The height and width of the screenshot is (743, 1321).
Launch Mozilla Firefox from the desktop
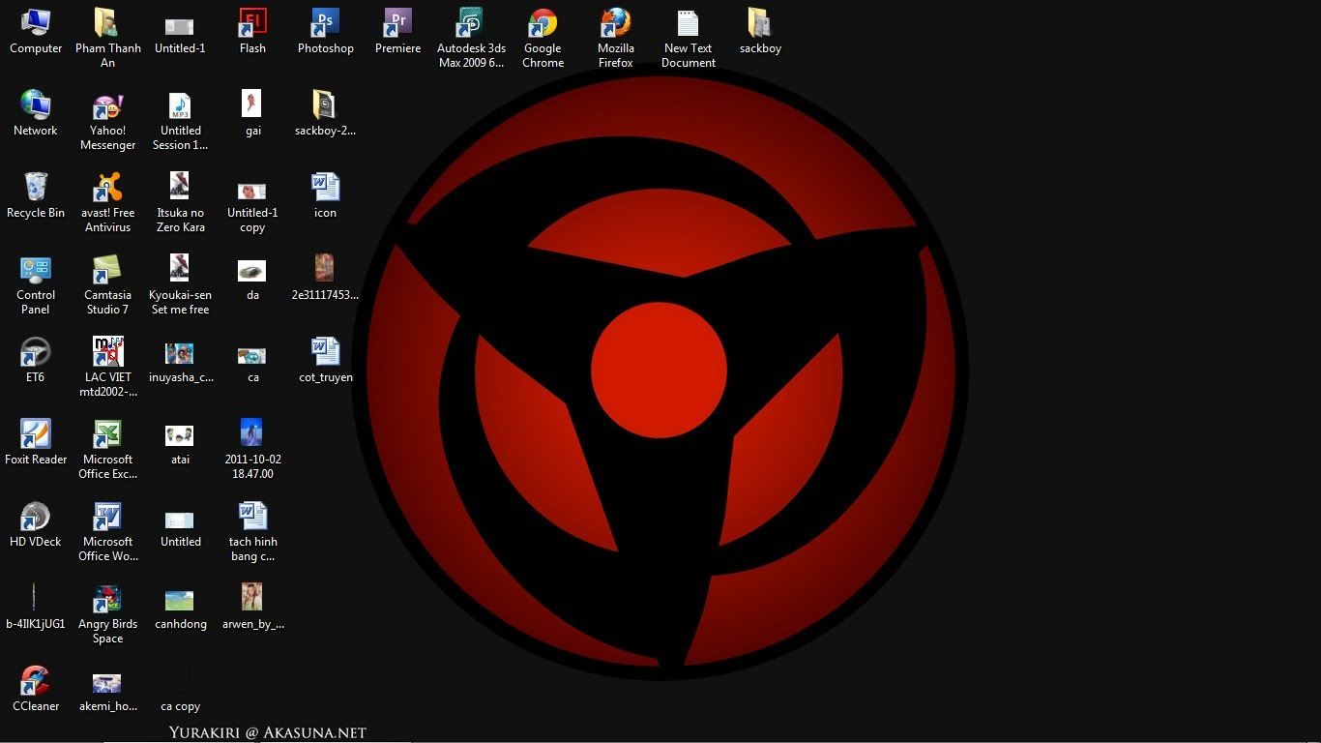click(615, 38)
